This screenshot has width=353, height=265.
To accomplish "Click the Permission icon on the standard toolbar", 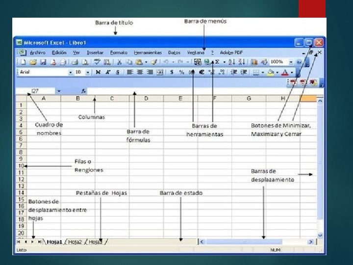I will [53, 62].
